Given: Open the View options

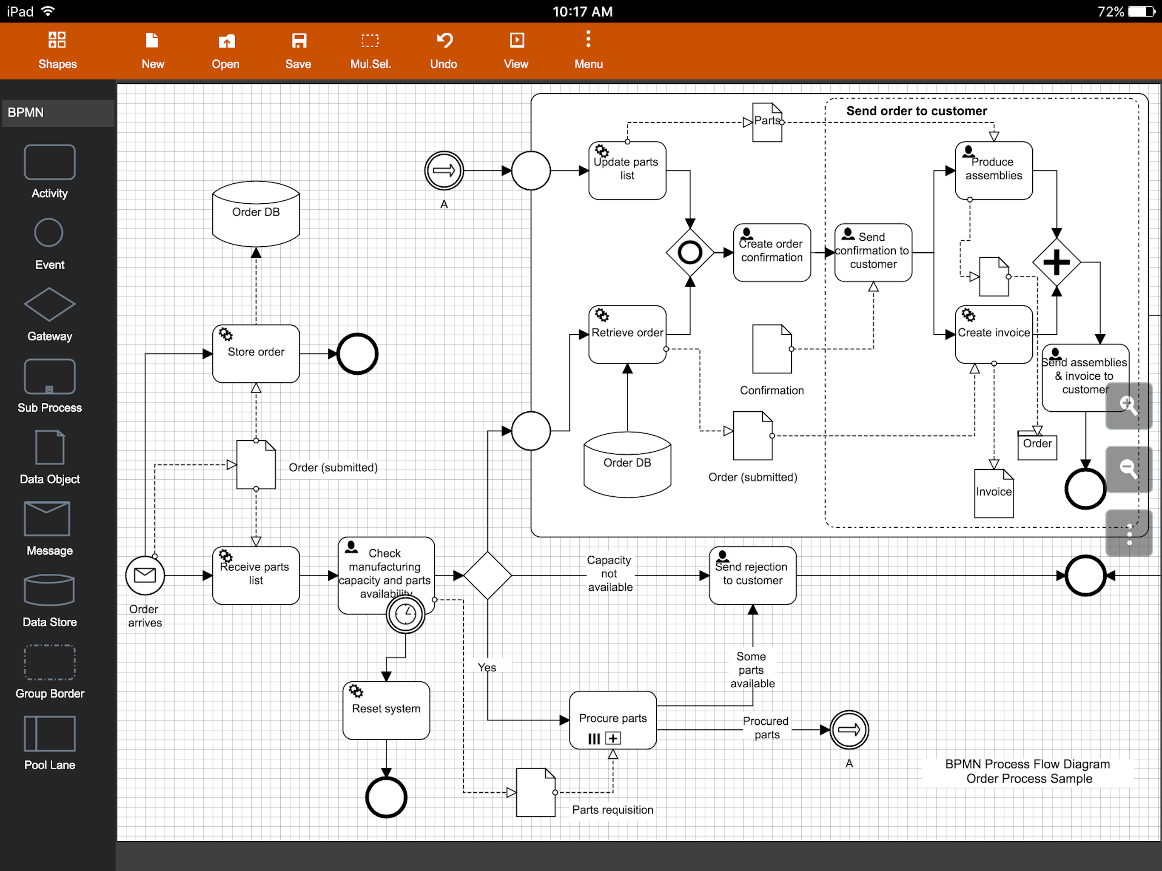Looking at the screenshot, I should click(x=516, y=51).
